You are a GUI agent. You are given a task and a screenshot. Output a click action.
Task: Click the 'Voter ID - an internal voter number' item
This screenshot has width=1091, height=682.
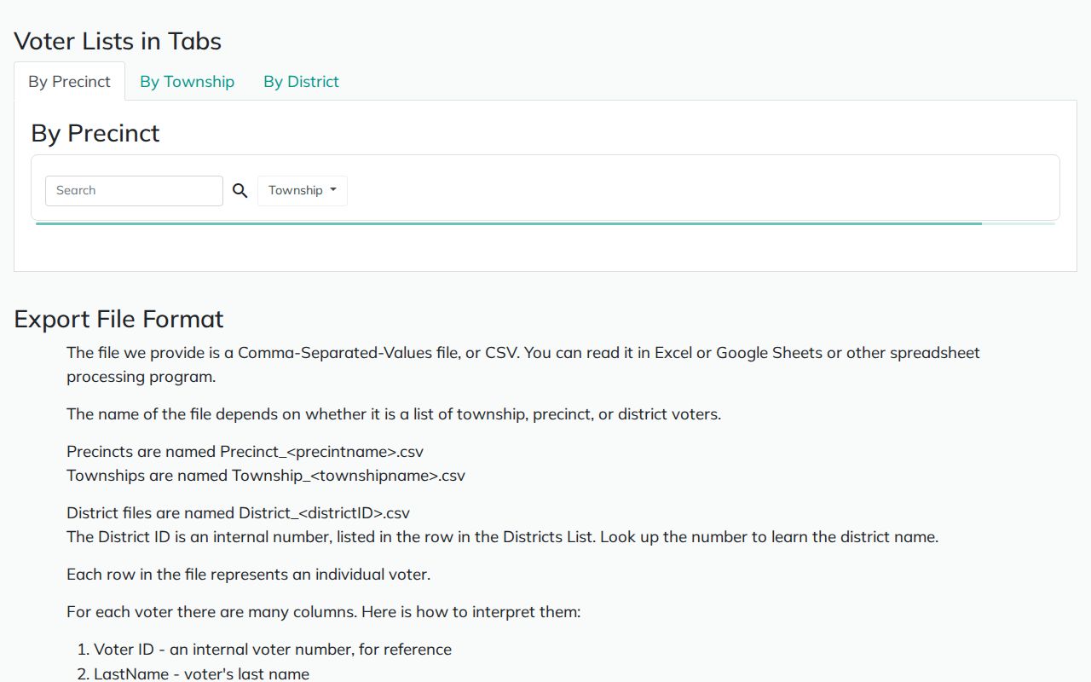pos(273,650)
